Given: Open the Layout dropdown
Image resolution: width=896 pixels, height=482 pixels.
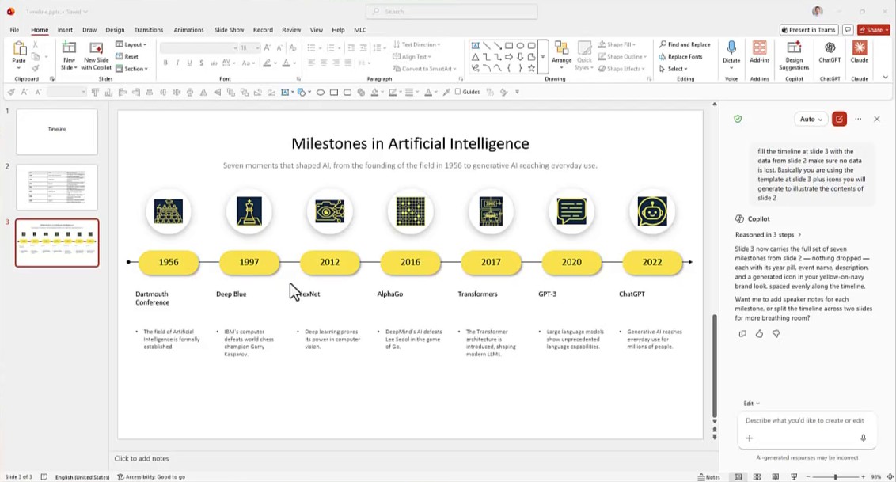Looking at the screenshot, I should (131, 44).
